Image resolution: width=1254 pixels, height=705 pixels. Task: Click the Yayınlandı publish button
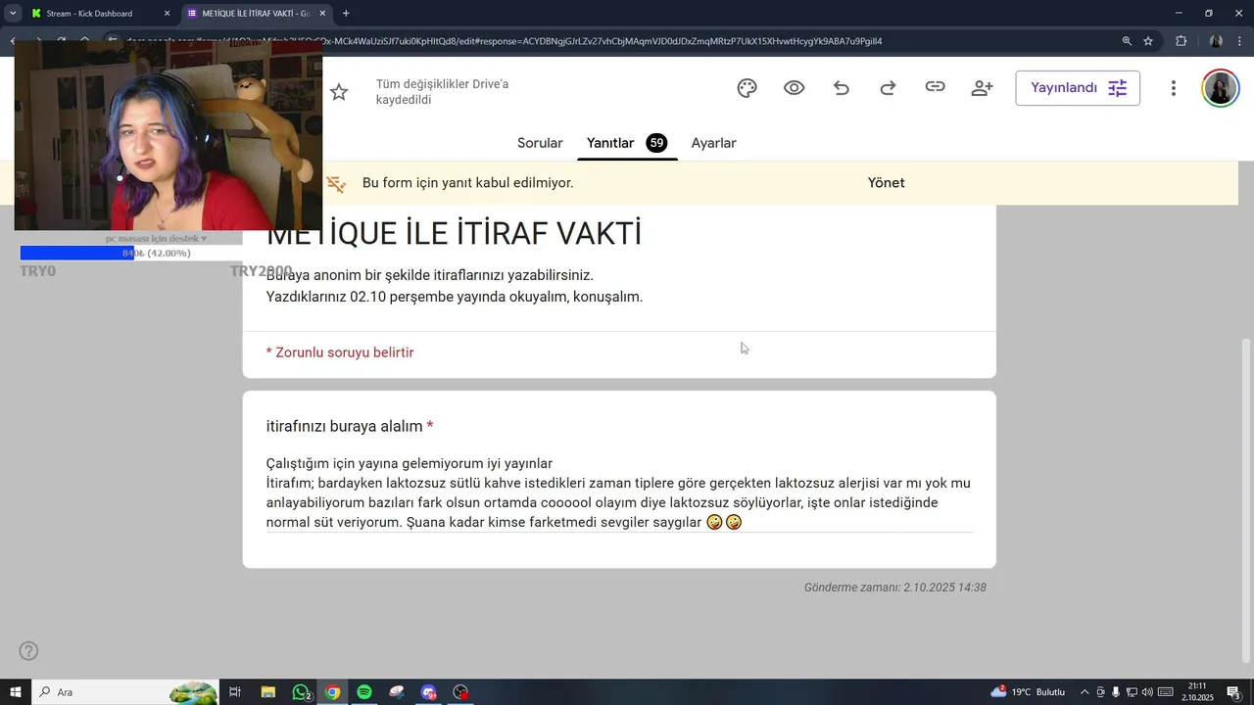click(1078, 88)
